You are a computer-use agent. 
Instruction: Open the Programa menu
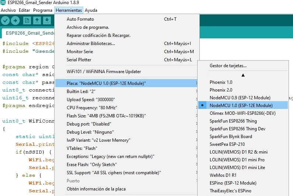pos(43,10)
